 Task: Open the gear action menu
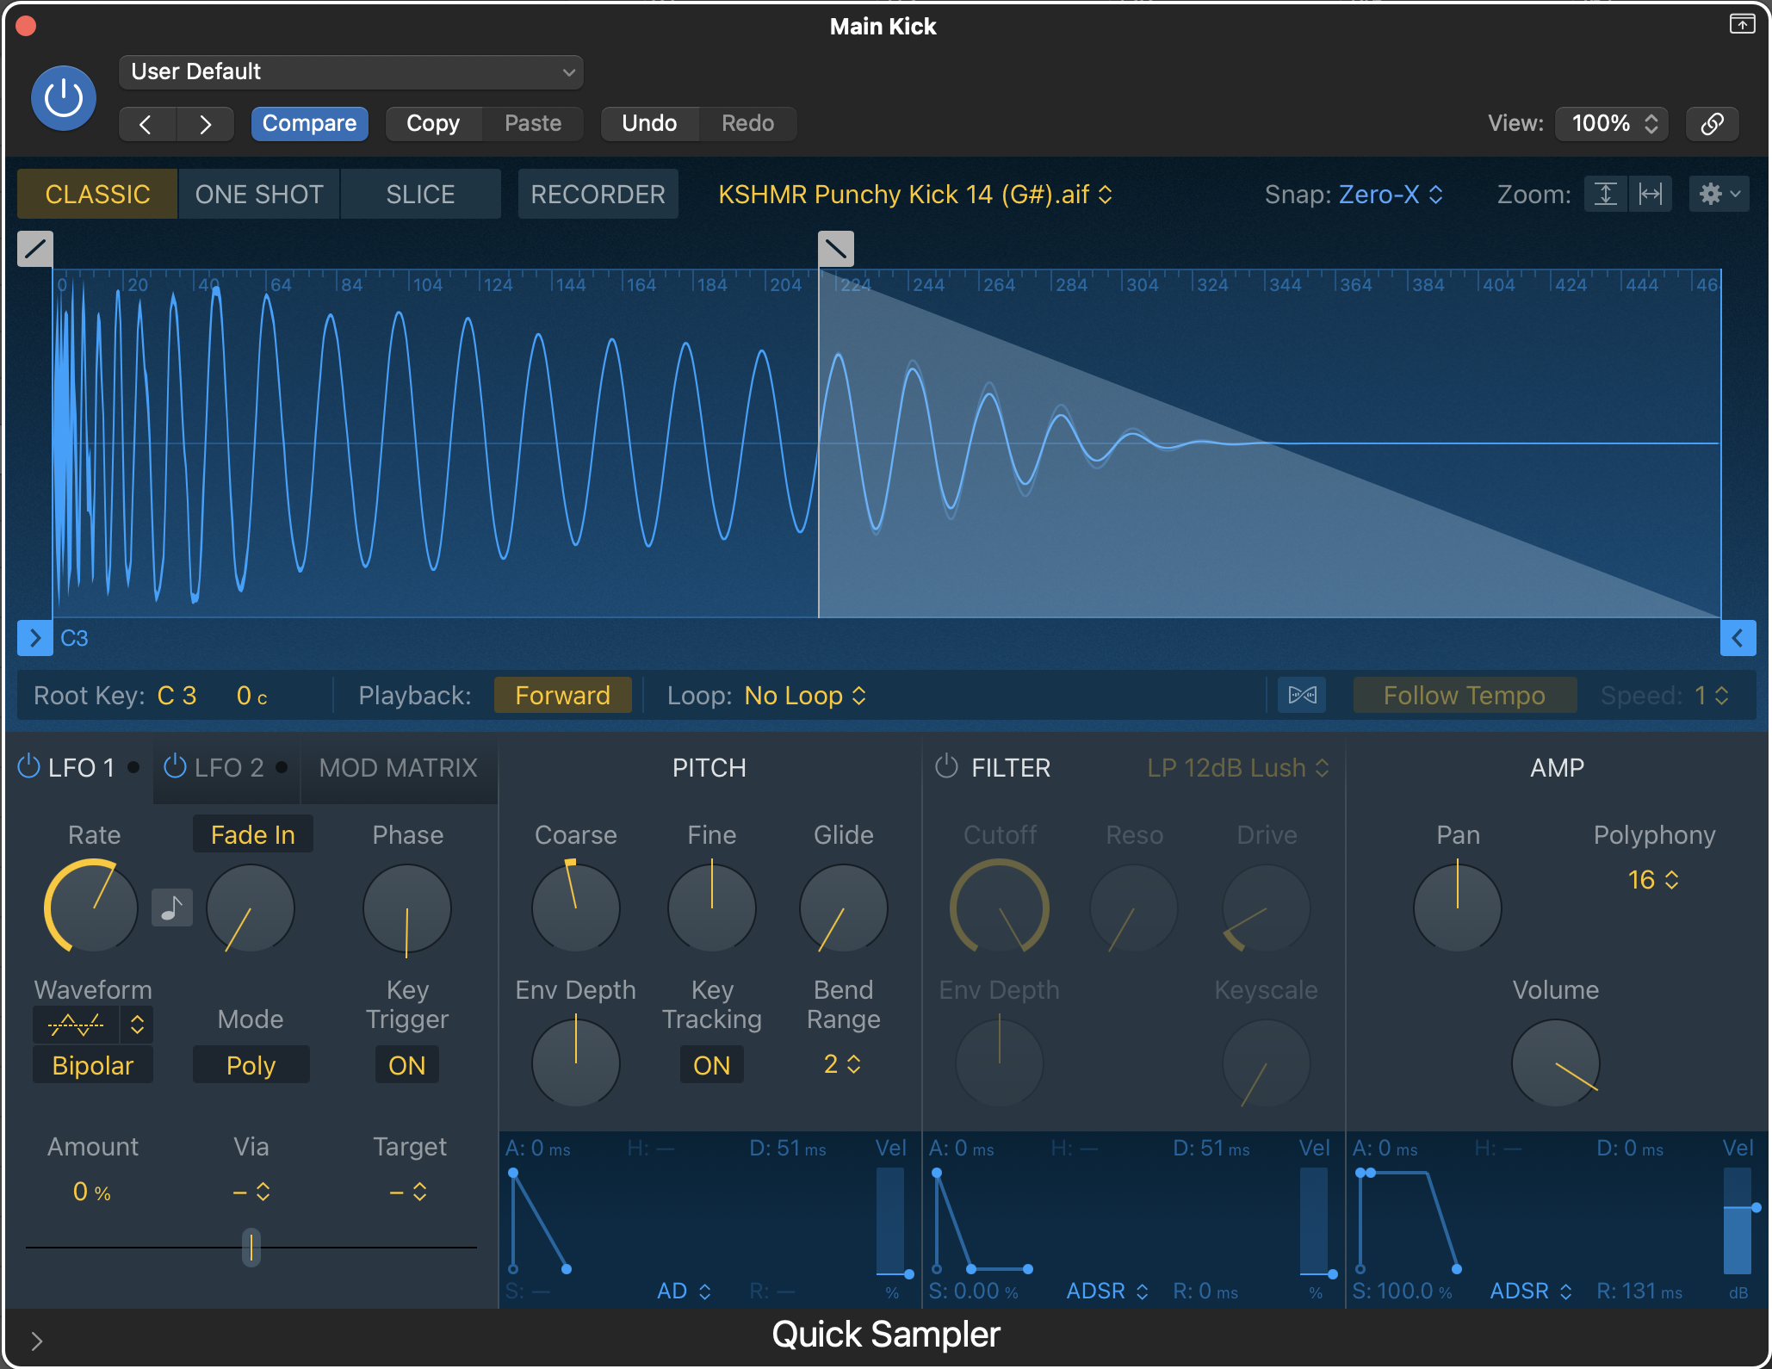1719,194
